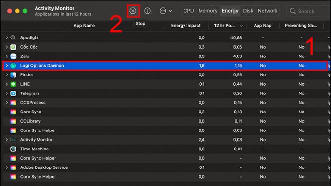Select the Logi Options Daemon name
Viewport: 331px width, 186px height.
click(42, 66)
